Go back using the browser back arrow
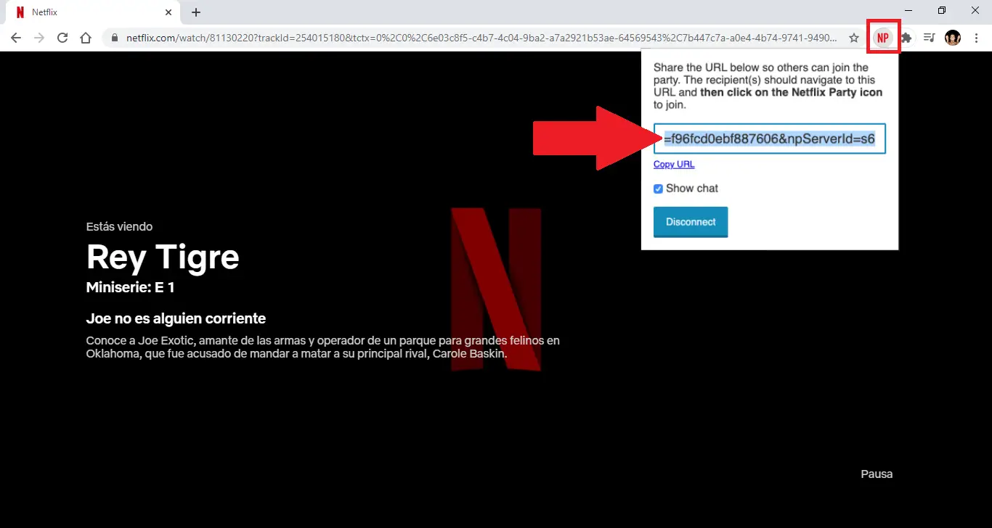The width and height of the screenshot is (992, 528). (x=16, y=38)
